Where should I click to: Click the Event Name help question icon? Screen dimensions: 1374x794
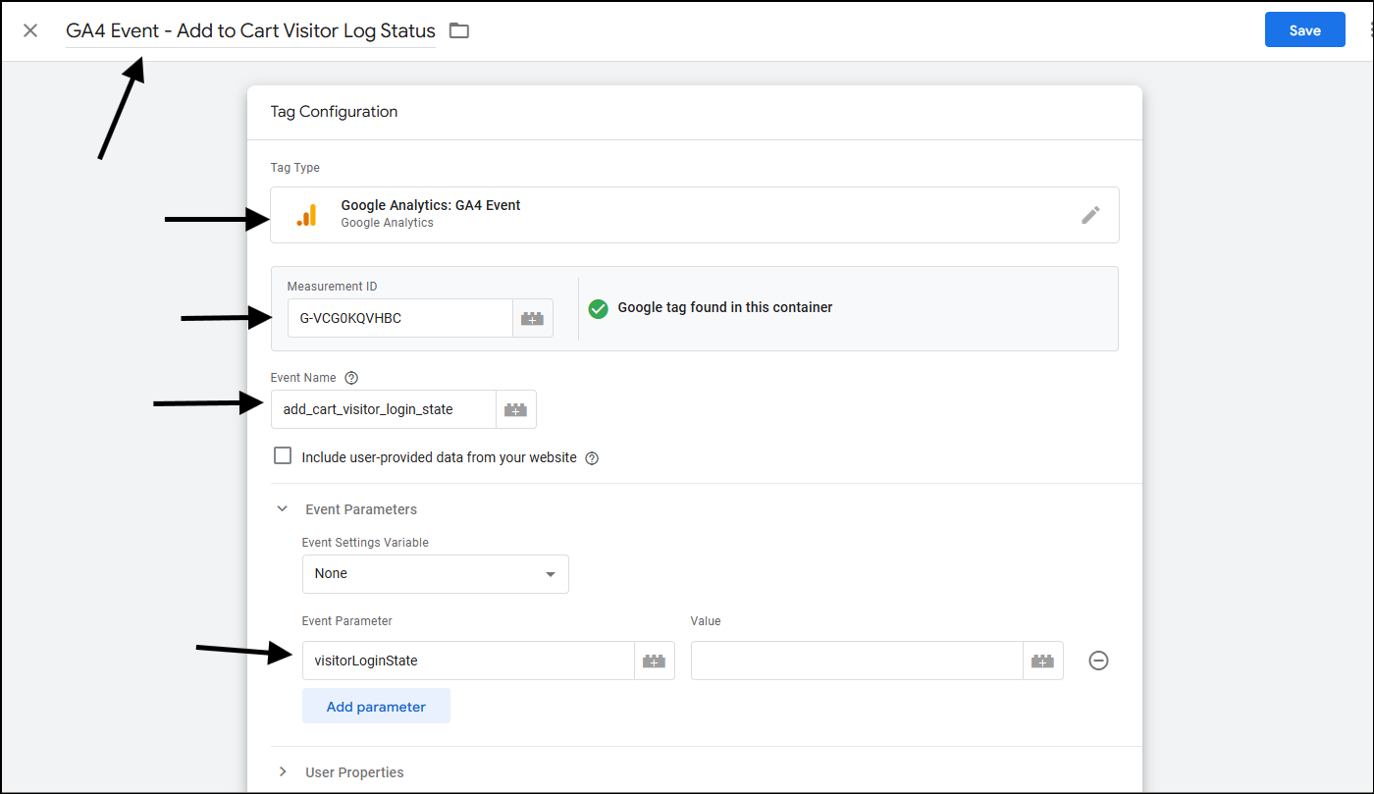click(x=351, y=378)
